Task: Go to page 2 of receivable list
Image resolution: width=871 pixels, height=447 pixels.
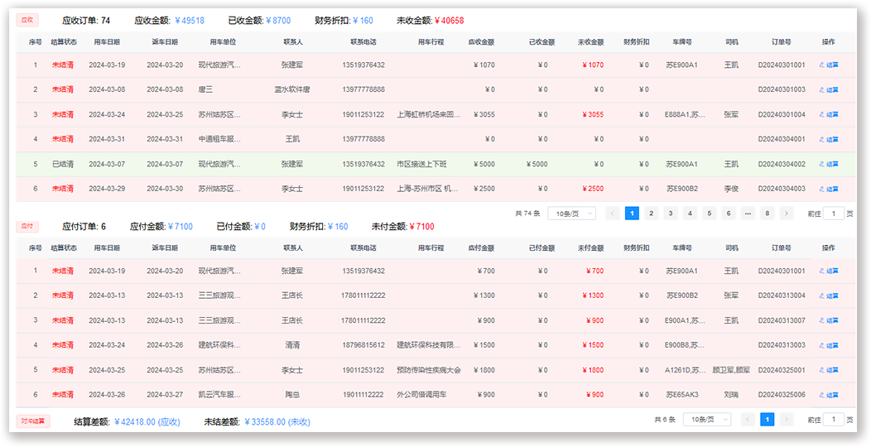Action: click(651, 214)
